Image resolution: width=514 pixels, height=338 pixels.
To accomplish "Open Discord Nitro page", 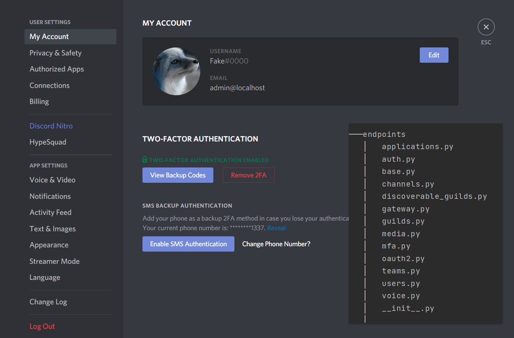I will click(x=51, y=126).
